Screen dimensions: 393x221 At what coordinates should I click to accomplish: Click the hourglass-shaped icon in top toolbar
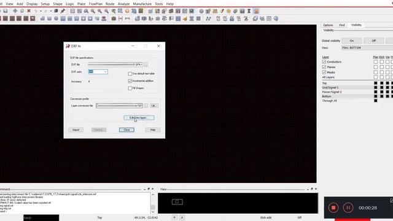[x=249, y=11]
